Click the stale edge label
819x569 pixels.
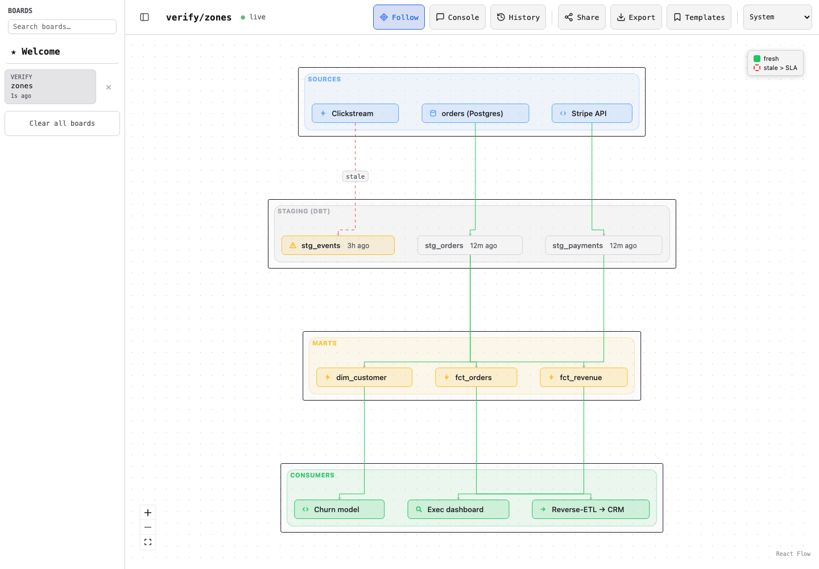tap(355, 176)
